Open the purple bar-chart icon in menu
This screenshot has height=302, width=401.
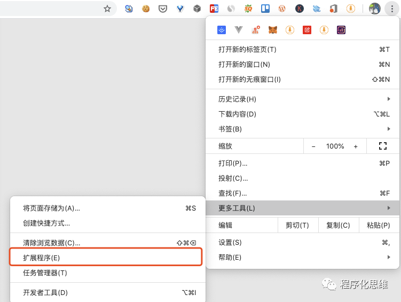tap(341, 30)
